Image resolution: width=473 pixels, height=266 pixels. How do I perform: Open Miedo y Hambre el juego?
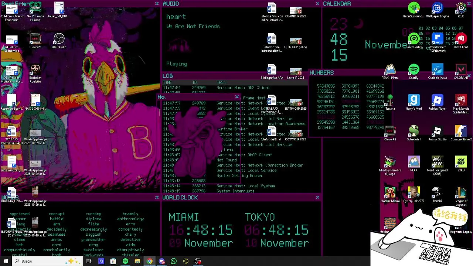pyautogui.click(x=390, y=166)
